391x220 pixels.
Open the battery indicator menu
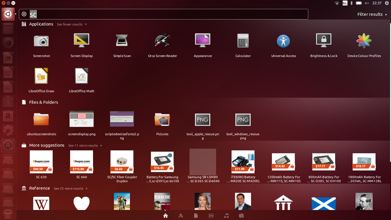359,3
